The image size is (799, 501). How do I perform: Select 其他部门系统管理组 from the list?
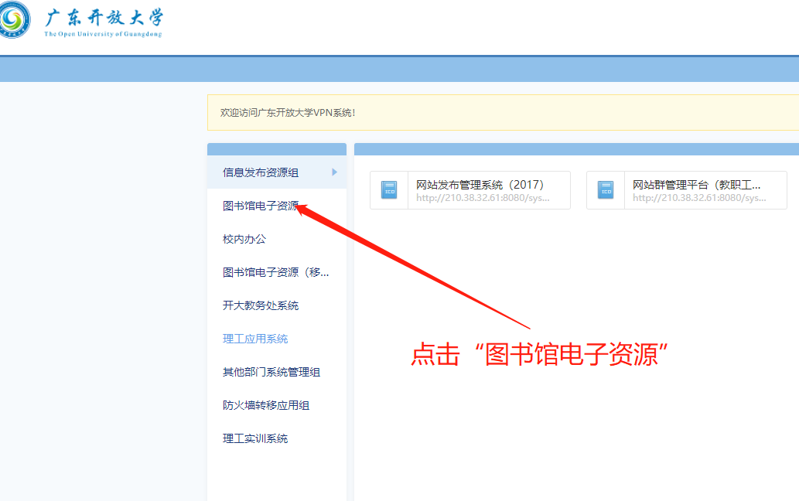click(271, 372)
